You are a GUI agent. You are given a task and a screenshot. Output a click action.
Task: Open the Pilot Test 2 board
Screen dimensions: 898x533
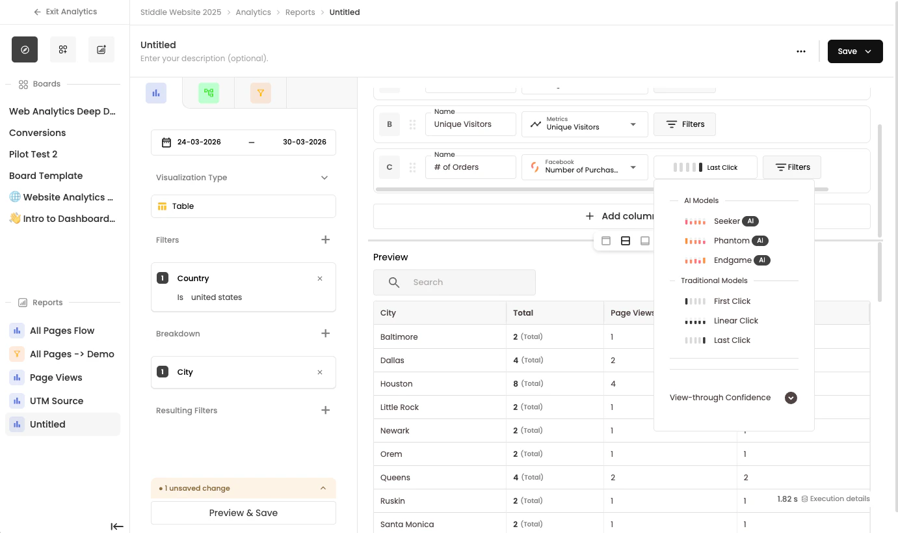click(x=33, y=154)
